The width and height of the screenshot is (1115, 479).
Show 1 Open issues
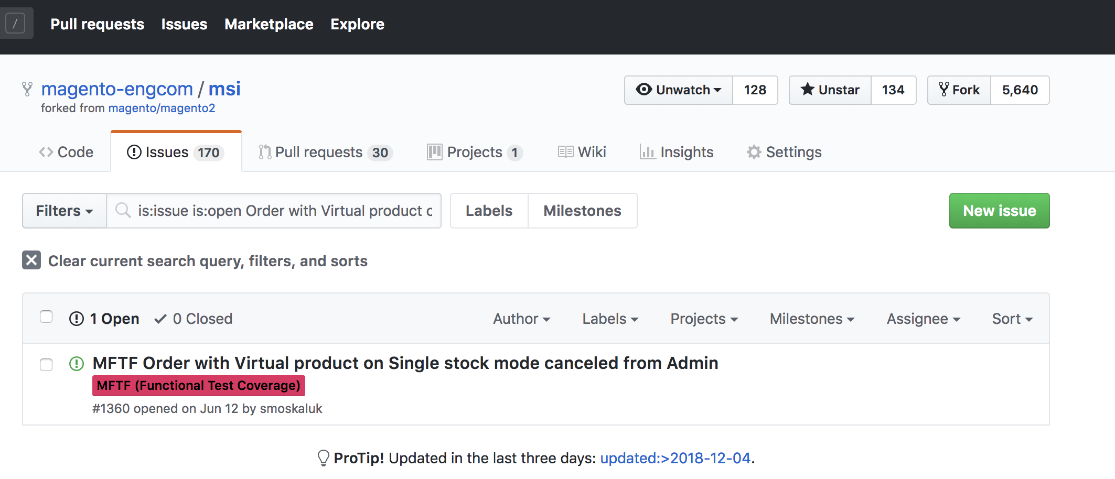click(x=104, y=319)
